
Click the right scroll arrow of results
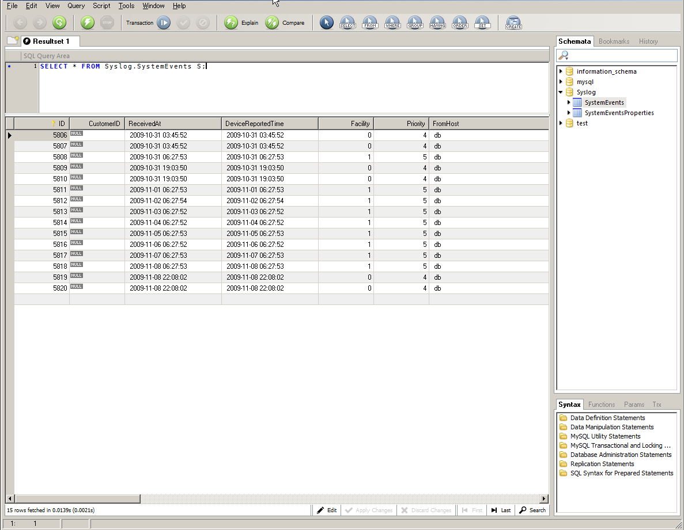click(544, 499)
